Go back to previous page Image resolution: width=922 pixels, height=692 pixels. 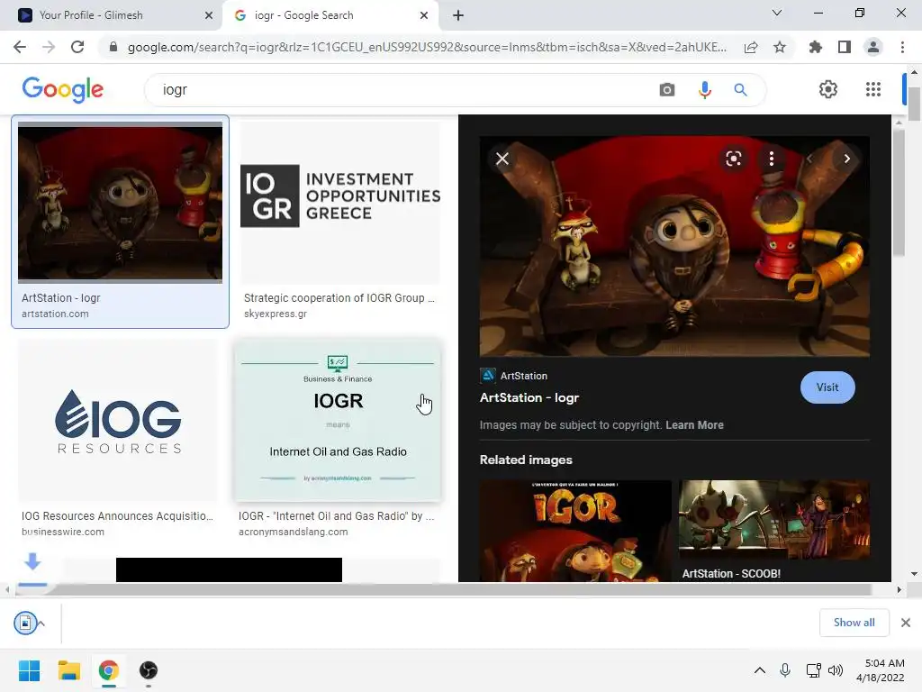[20, 47]
